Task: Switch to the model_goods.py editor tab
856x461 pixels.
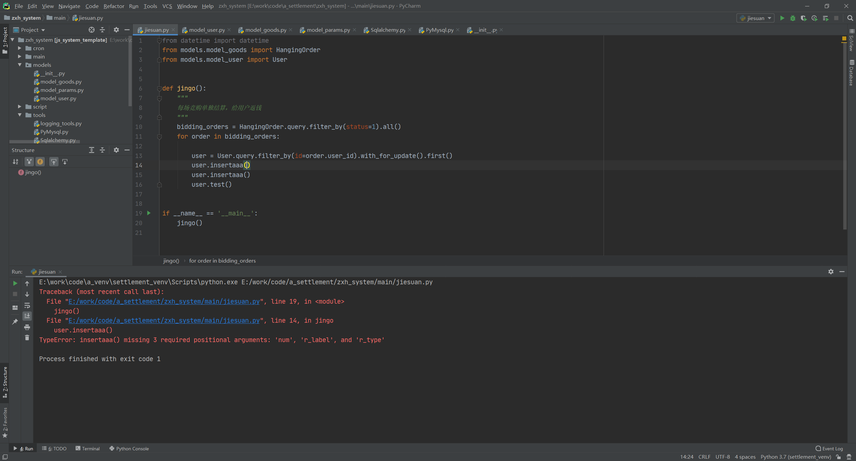Action: coord(265,30)
